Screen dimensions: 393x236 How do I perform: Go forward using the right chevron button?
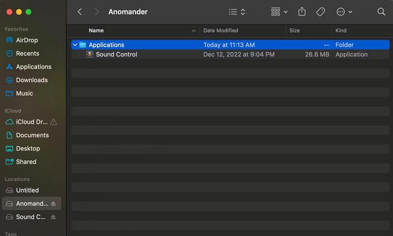tap(96, 12)
